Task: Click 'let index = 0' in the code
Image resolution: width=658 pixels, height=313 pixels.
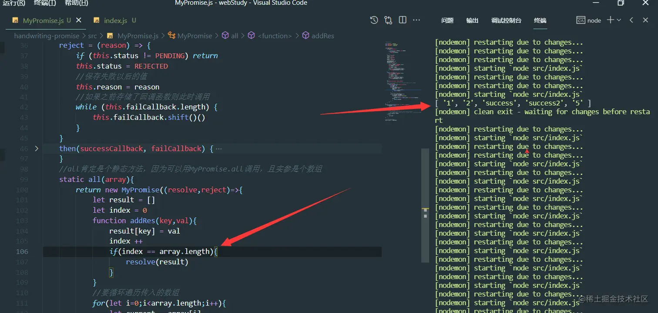Action: [120, 210]
